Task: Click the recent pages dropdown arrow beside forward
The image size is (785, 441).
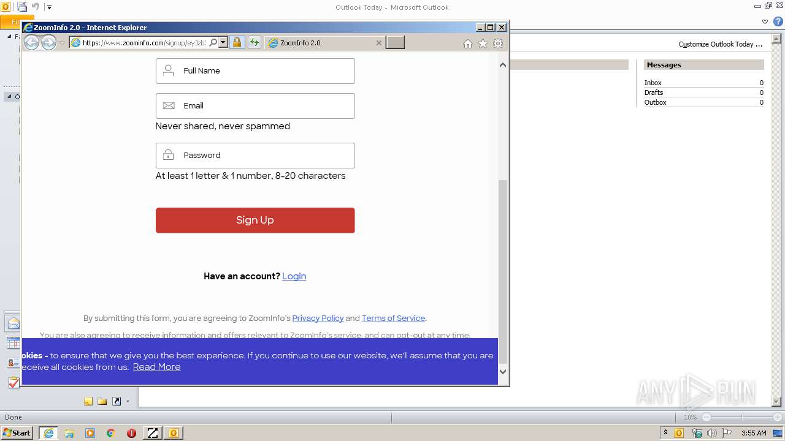Action: coord(62,43)
